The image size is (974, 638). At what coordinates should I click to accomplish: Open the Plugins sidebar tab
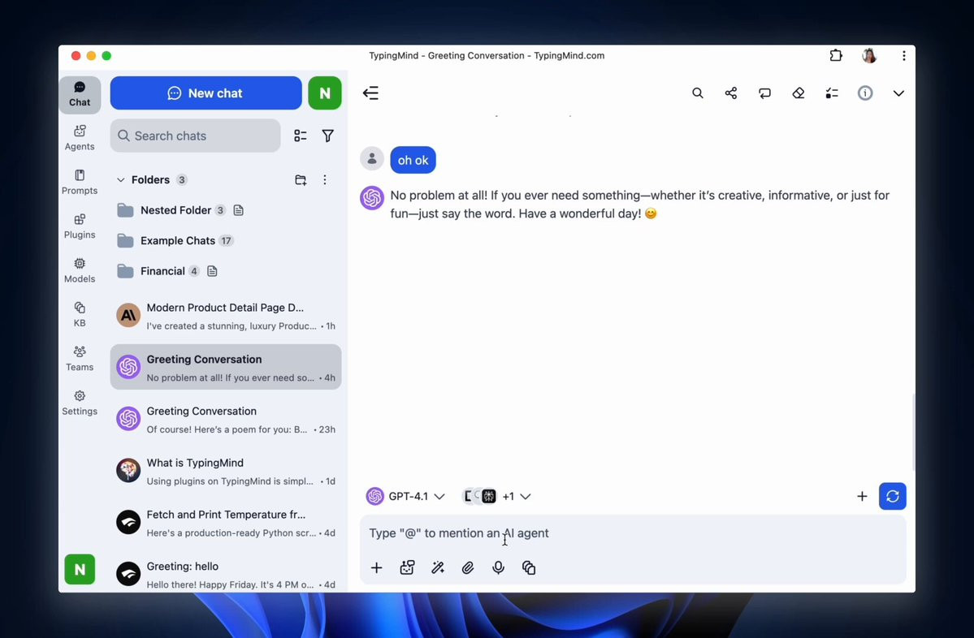coord(80,226)
